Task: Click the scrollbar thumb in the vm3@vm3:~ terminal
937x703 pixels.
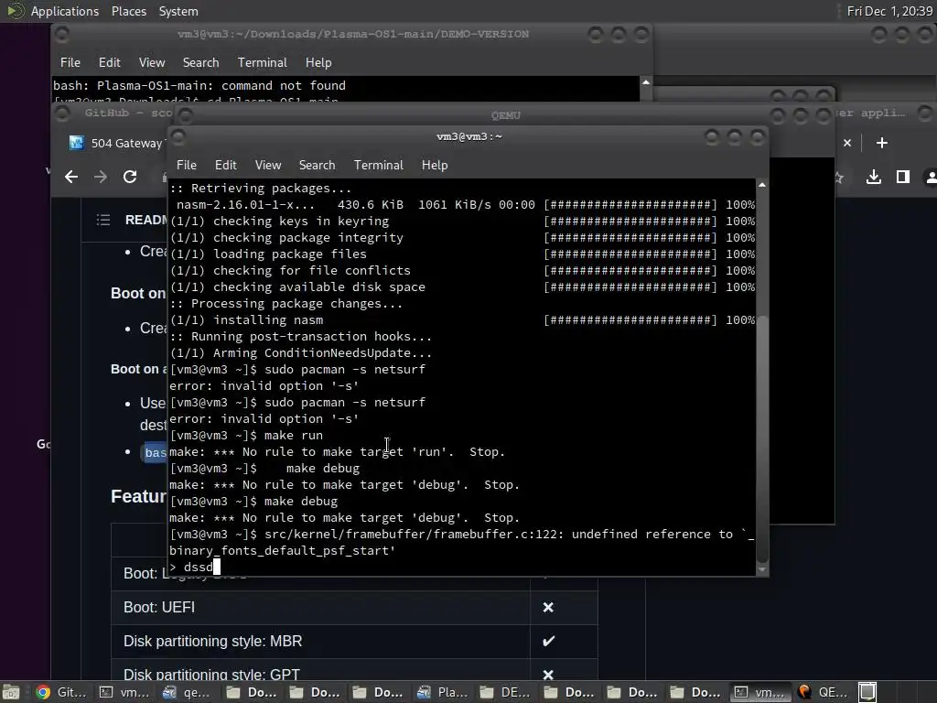Action: (762, 438)
